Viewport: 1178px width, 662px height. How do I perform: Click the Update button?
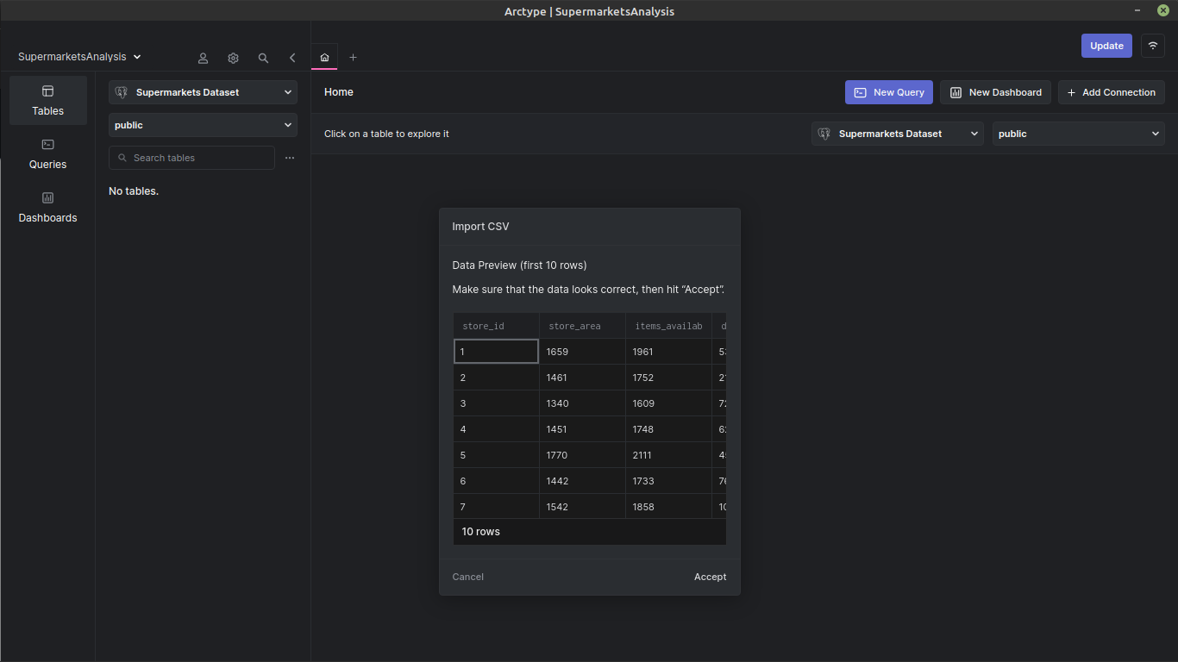click(x=1106, y=45)
